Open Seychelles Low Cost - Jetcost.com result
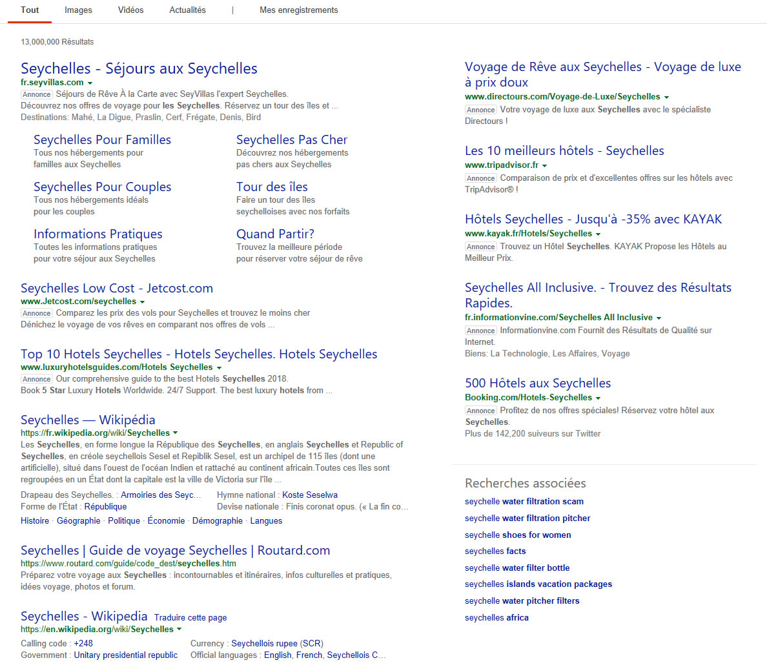 117,288
